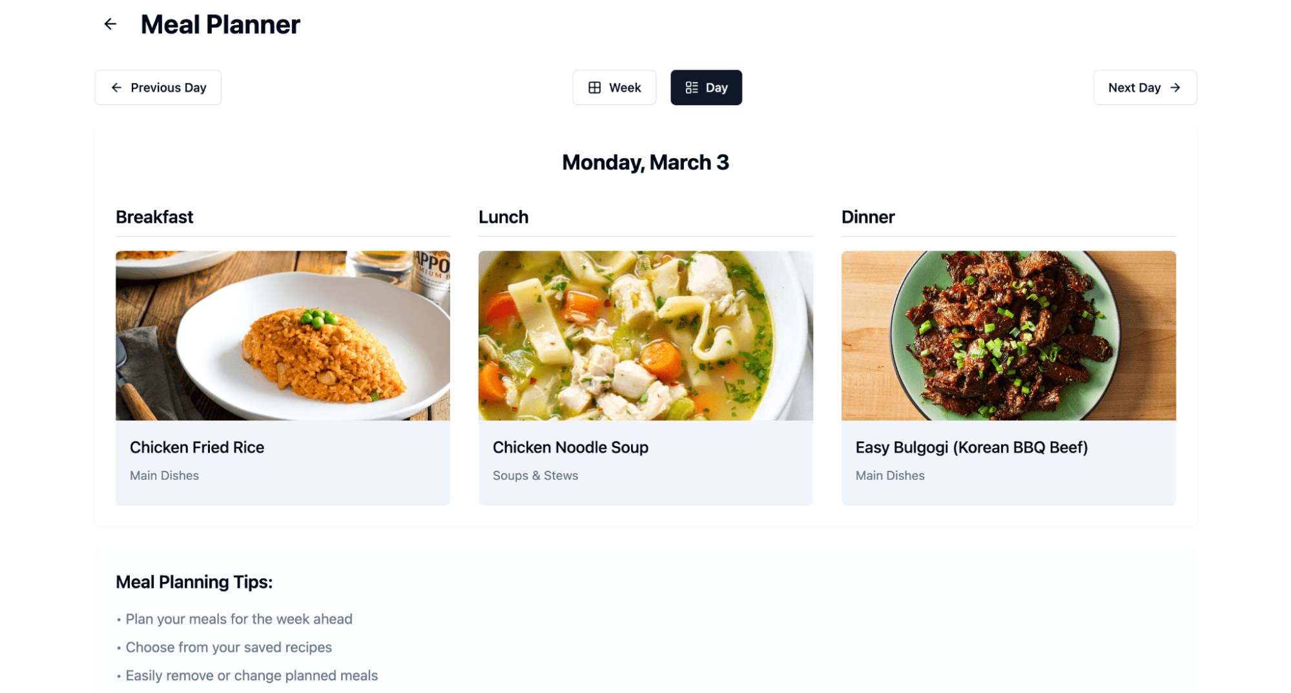Screen dimensions: 1291x693
Task: Select the active Day view toggle
Action: click(x=706, y=87)
